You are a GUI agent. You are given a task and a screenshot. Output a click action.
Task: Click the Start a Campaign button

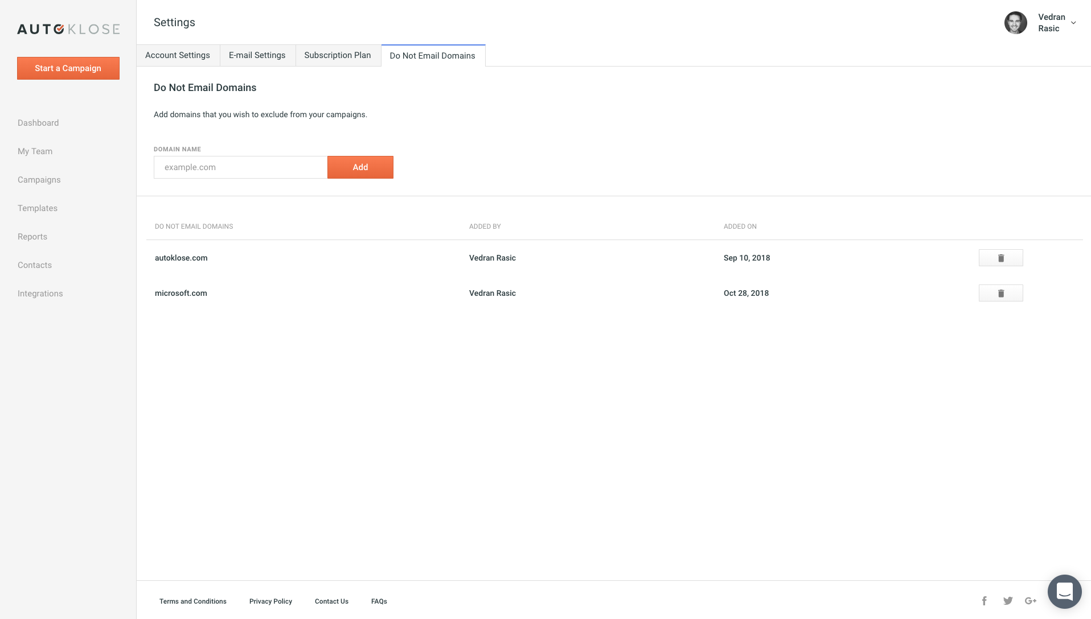[x=68, y=68]
